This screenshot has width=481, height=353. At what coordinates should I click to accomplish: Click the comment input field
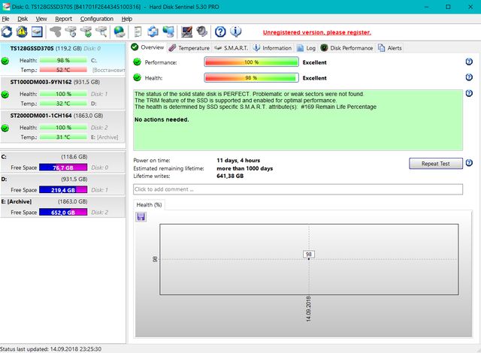click(x=298, y=189)
